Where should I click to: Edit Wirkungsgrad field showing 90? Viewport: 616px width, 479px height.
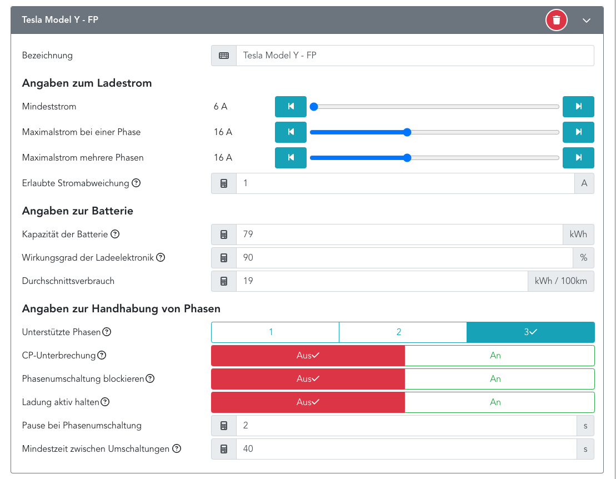pyautogui.click(x=404, y=258)
